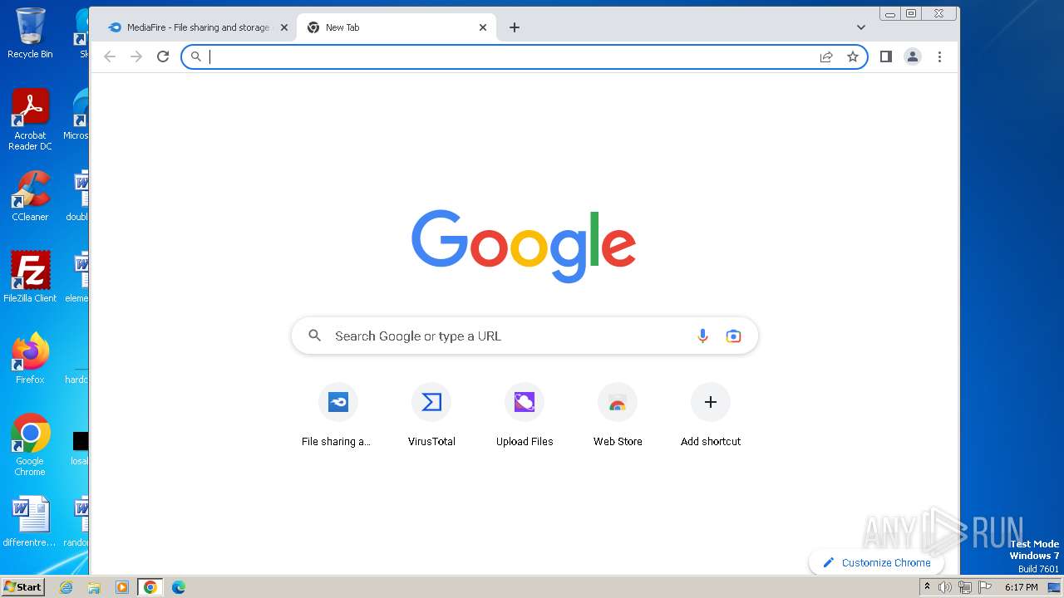Viewport: 1064px width, 598px height.
Task: Click the browser forward arrow
Action: point(136,56)
